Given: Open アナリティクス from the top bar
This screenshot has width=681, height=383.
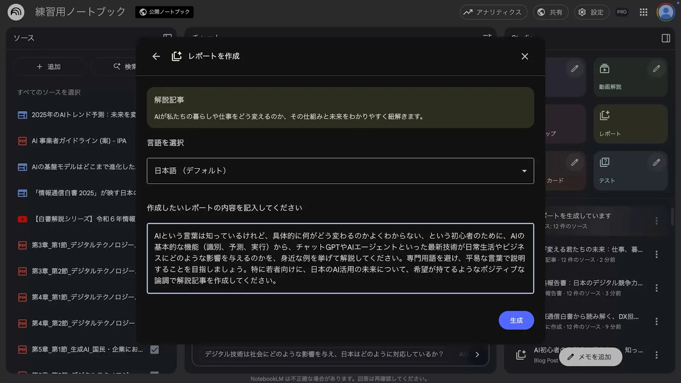Looking at the screenshot, I should click(493, 12).
